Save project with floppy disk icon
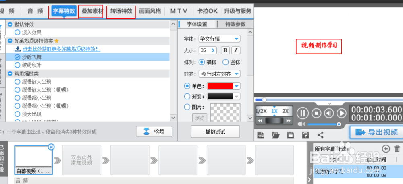The image size is (403, 184). 291,134
